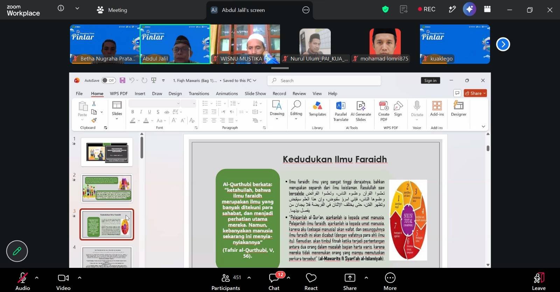Open More meeting options
The height and width of the screenshot is (292, 560).
click(x=390, y=282)
